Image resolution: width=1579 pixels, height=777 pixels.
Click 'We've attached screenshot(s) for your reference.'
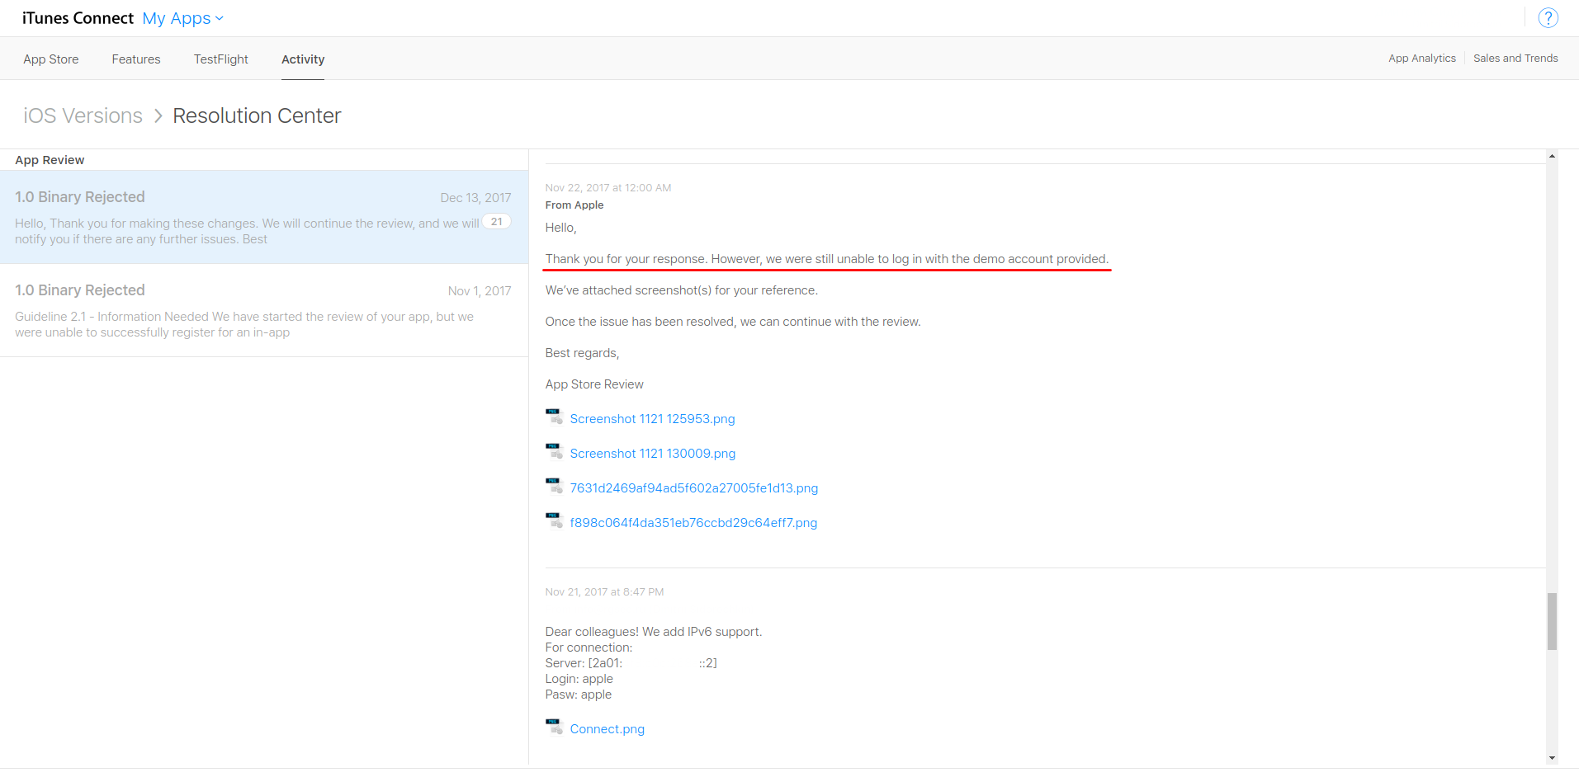click(682, 290)
